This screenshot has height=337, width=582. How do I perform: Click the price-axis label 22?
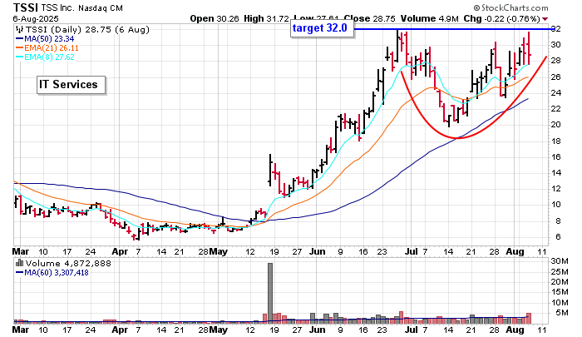point(555,109)
